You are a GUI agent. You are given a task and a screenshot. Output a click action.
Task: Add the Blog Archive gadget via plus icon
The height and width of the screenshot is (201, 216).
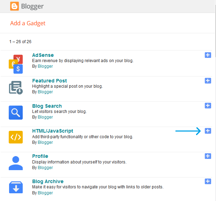(208, 181)
